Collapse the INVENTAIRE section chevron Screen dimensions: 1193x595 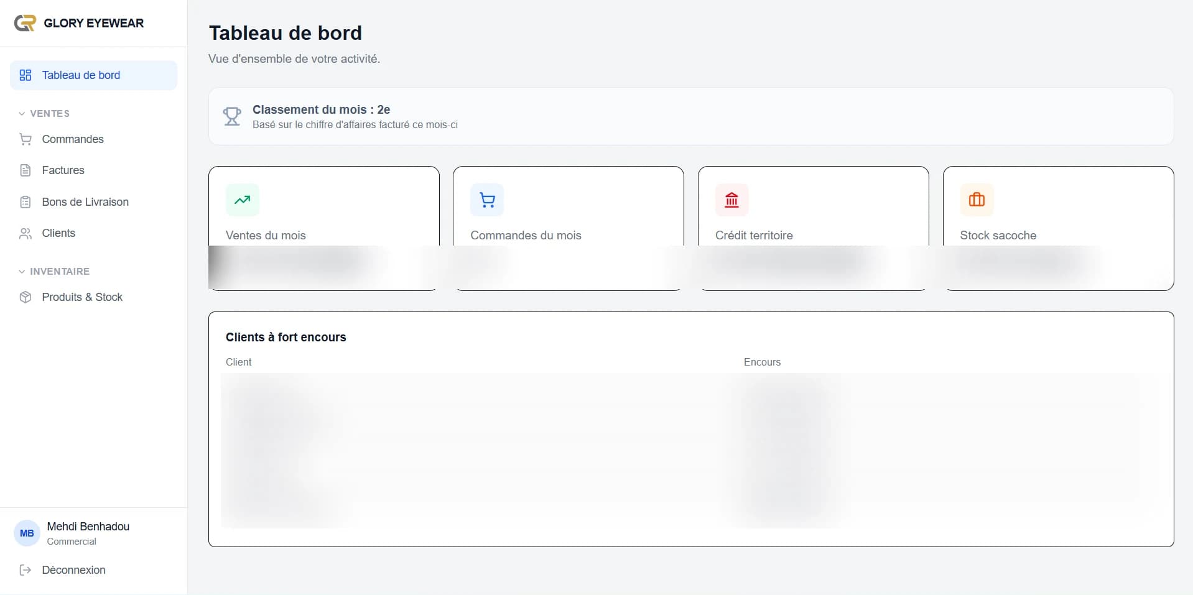click(x=22, y=272)
